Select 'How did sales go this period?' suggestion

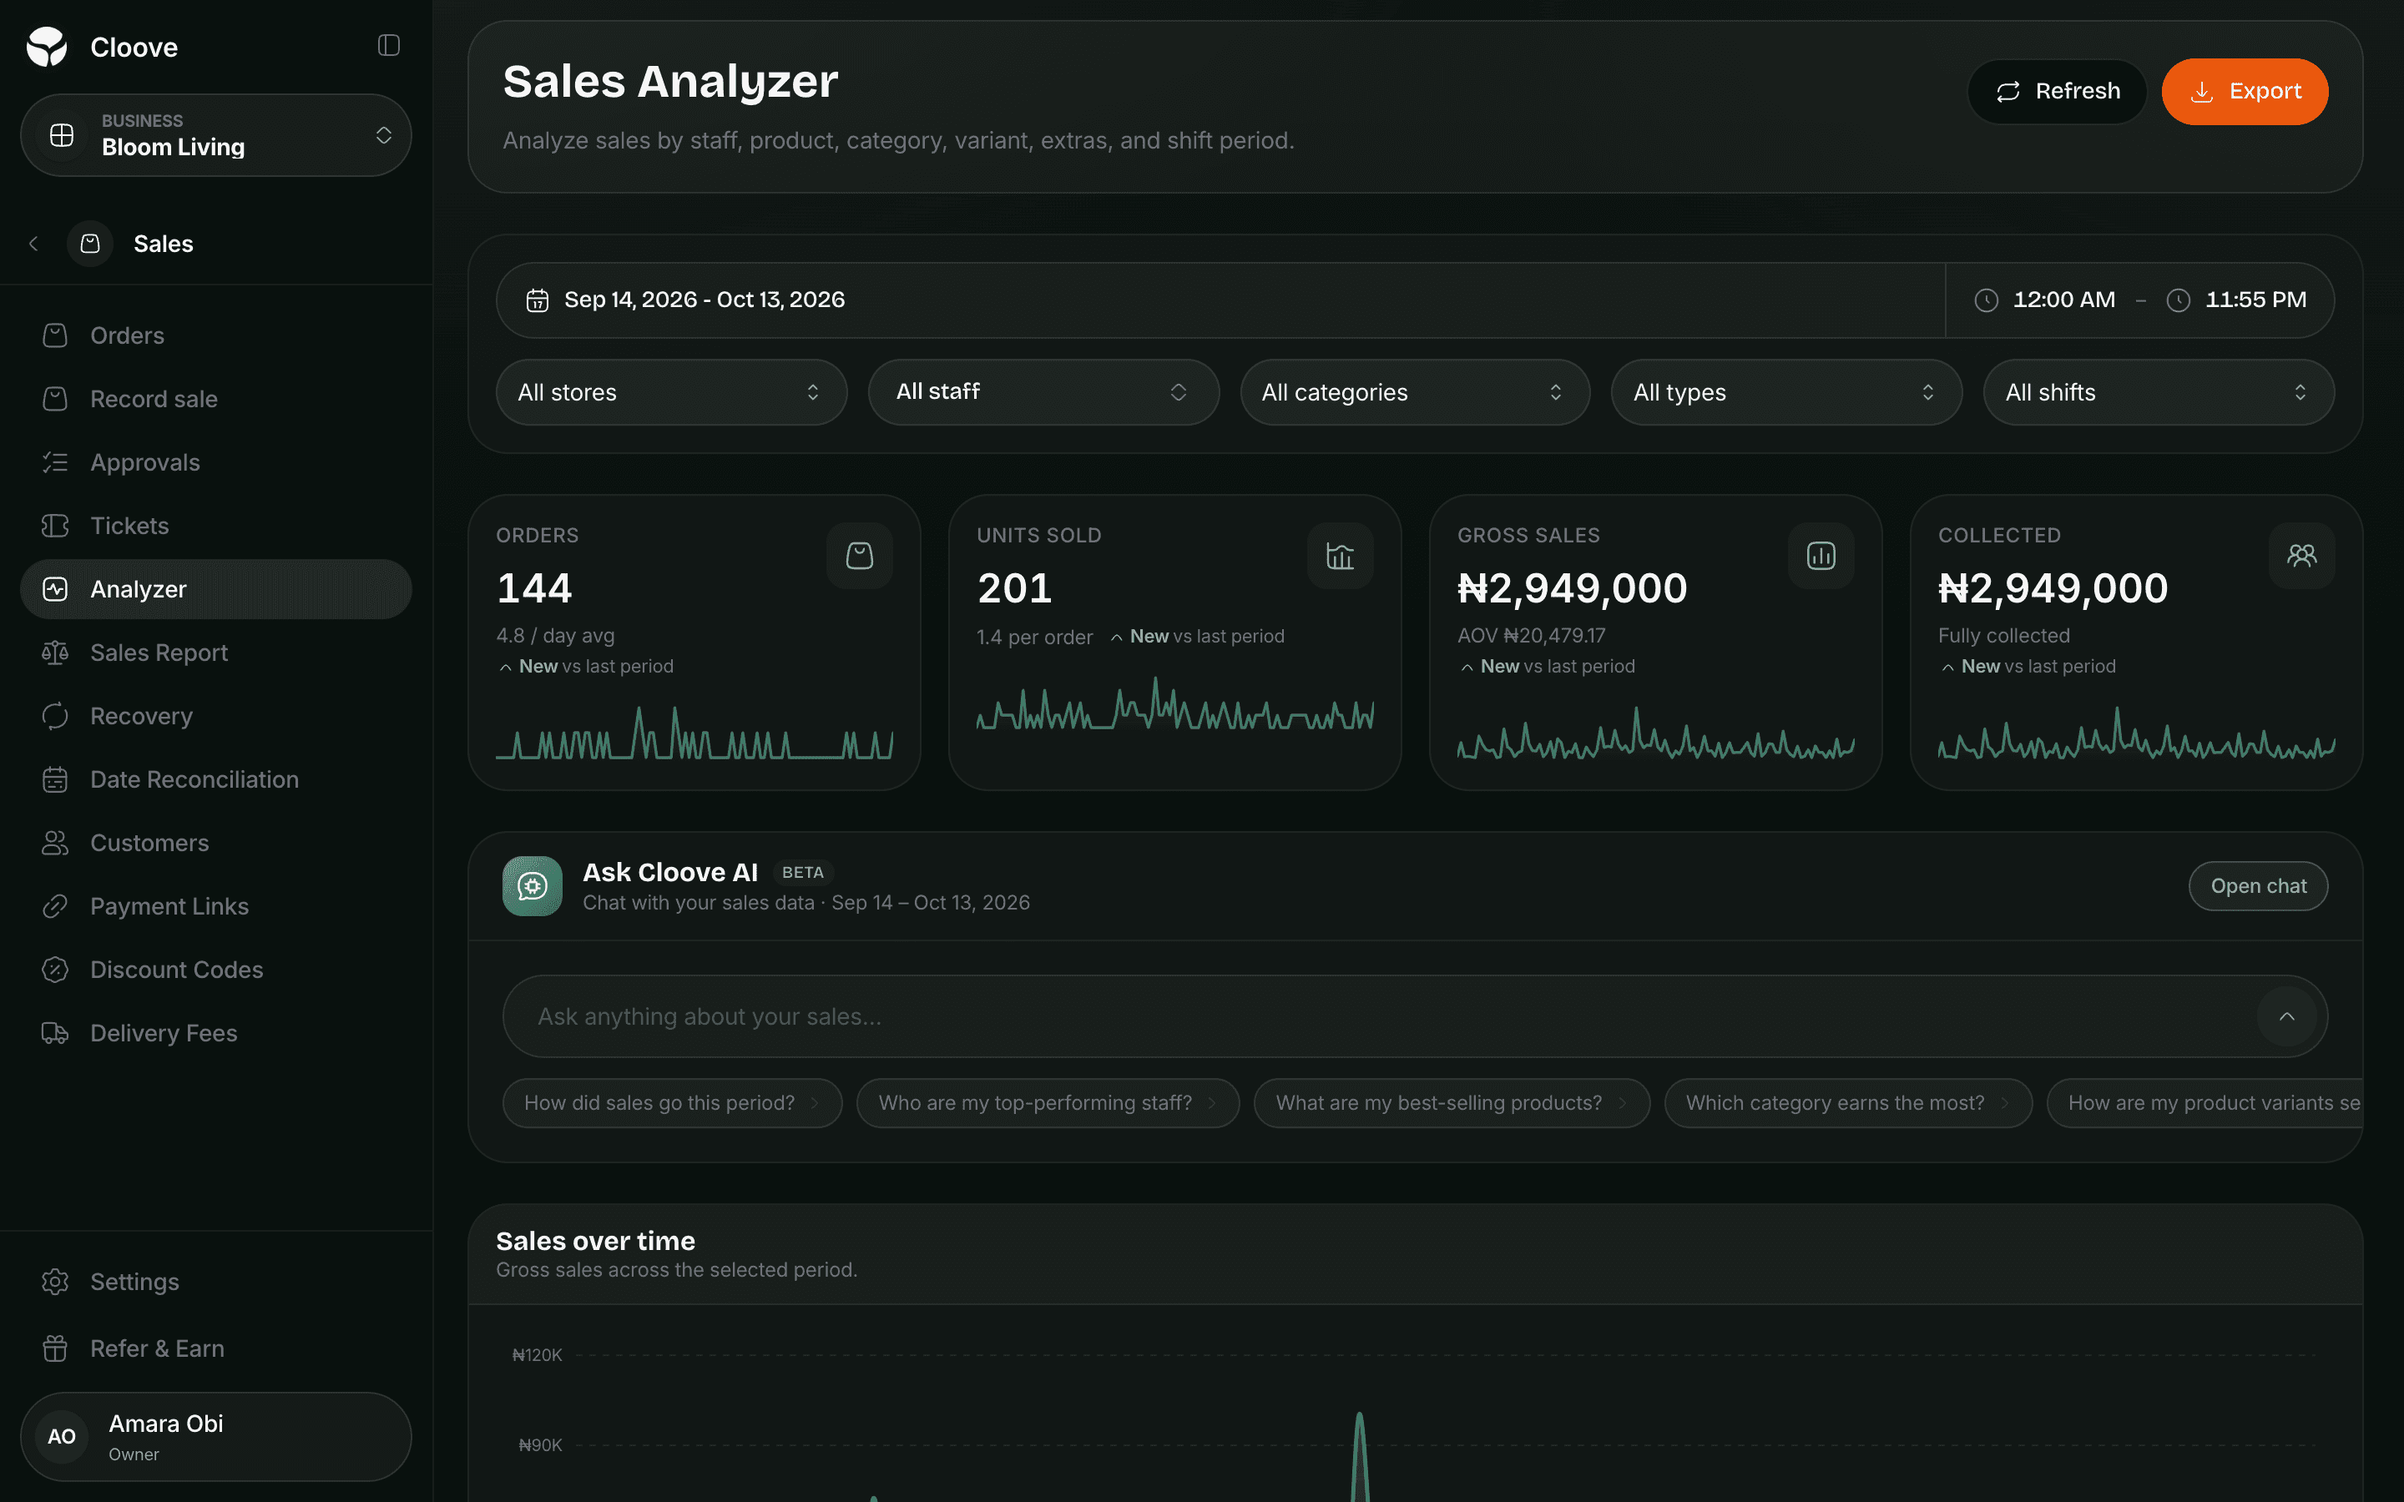671,1102
